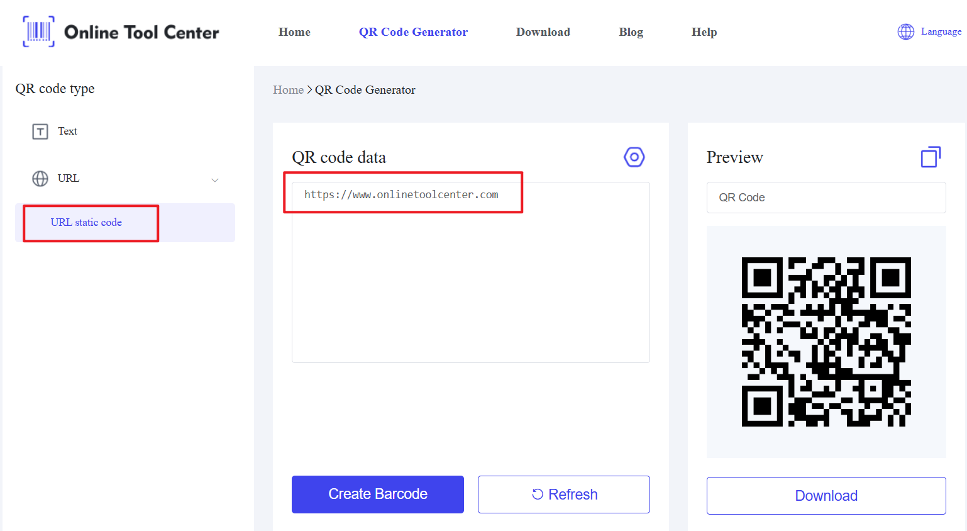967x531 pixels.
Task: Collapse the URL section chevron
Action: [x=215, y=180]
